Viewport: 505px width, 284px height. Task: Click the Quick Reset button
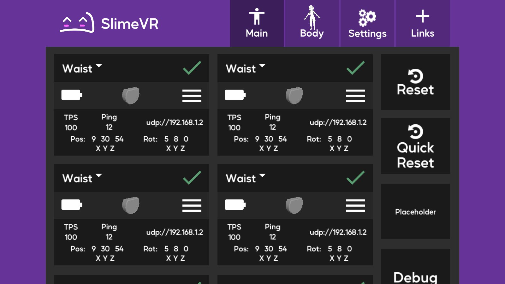point(415,146)
